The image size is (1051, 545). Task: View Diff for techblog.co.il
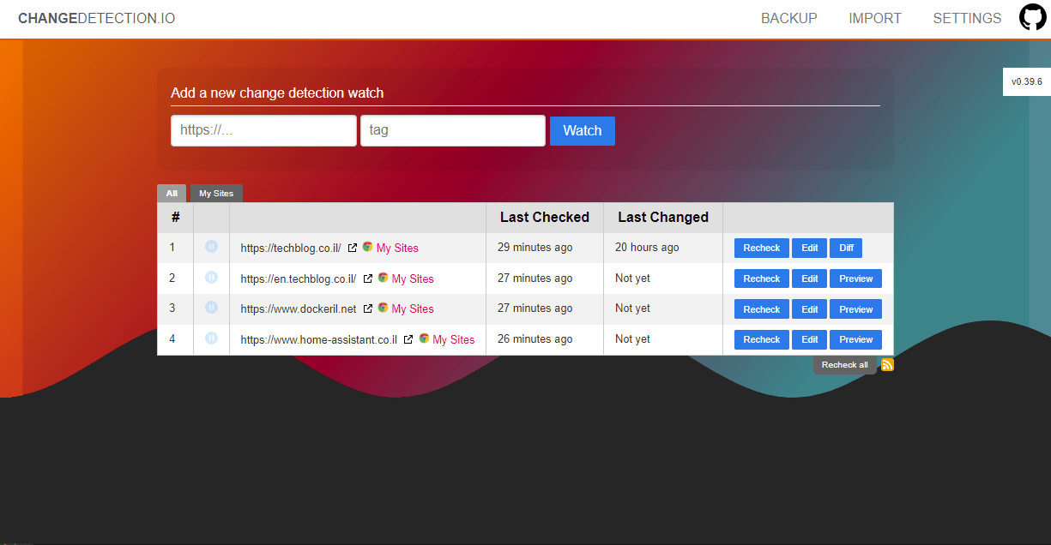(846, 248)
